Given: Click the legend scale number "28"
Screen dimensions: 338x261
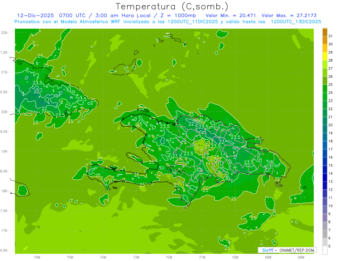Looking at the screenshot, I should point(331,60).
